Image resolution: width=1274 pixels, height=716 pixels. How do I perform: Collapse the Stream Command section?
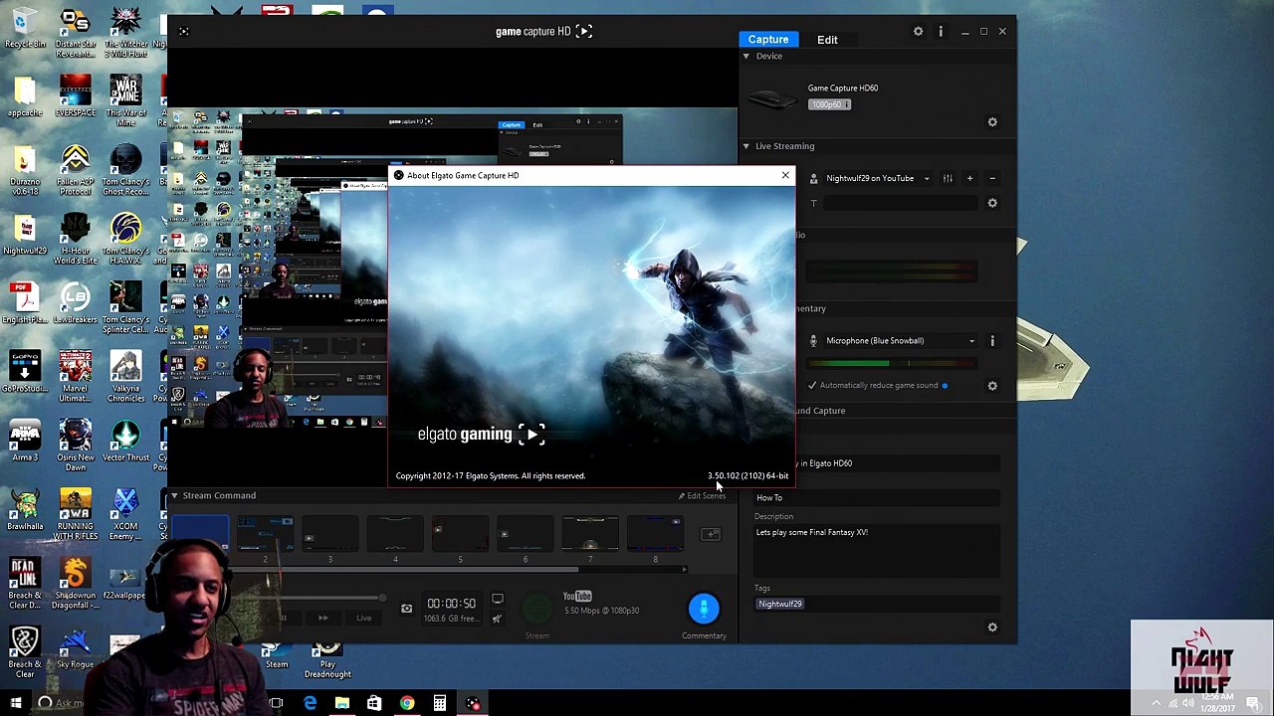coord(174,495)
